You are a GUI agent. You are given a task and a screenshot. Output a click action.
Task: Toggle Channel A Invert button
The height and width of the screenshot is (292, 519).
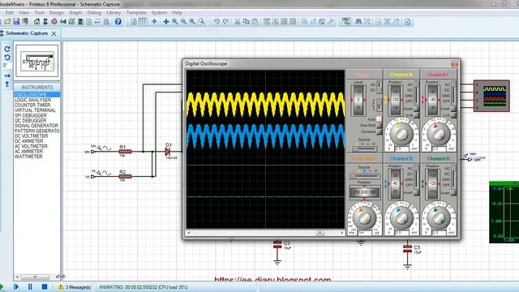point(416,109)
